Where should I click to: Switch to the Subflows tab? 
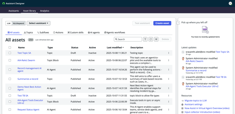(43, 33)
